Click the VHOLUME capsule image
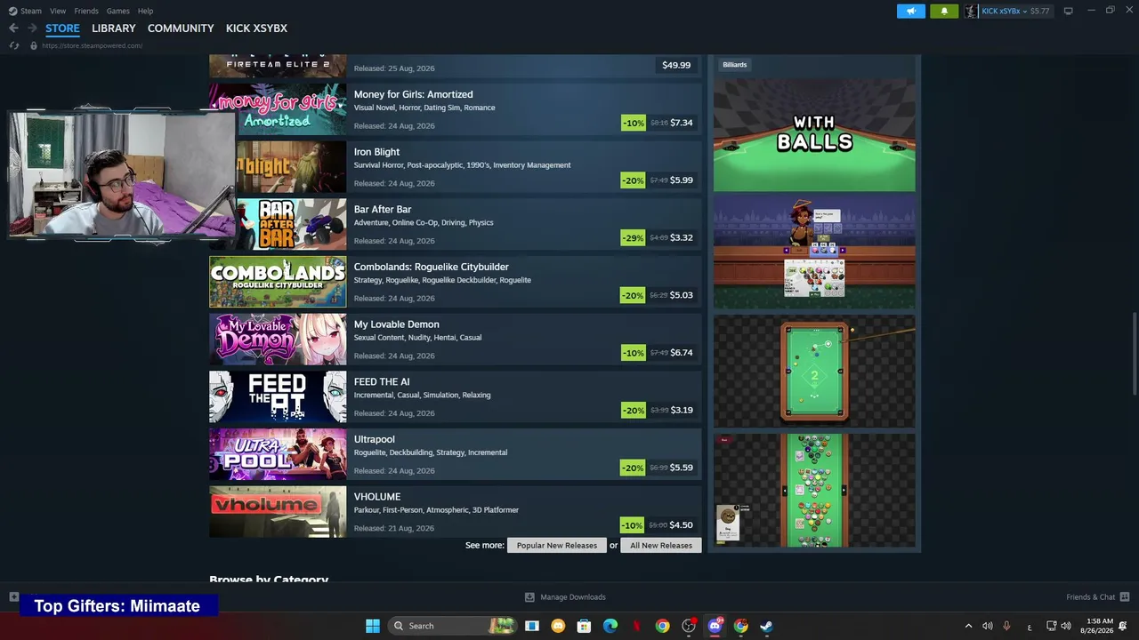Viewport: 1139px width, 640px height. pos(278,512)
